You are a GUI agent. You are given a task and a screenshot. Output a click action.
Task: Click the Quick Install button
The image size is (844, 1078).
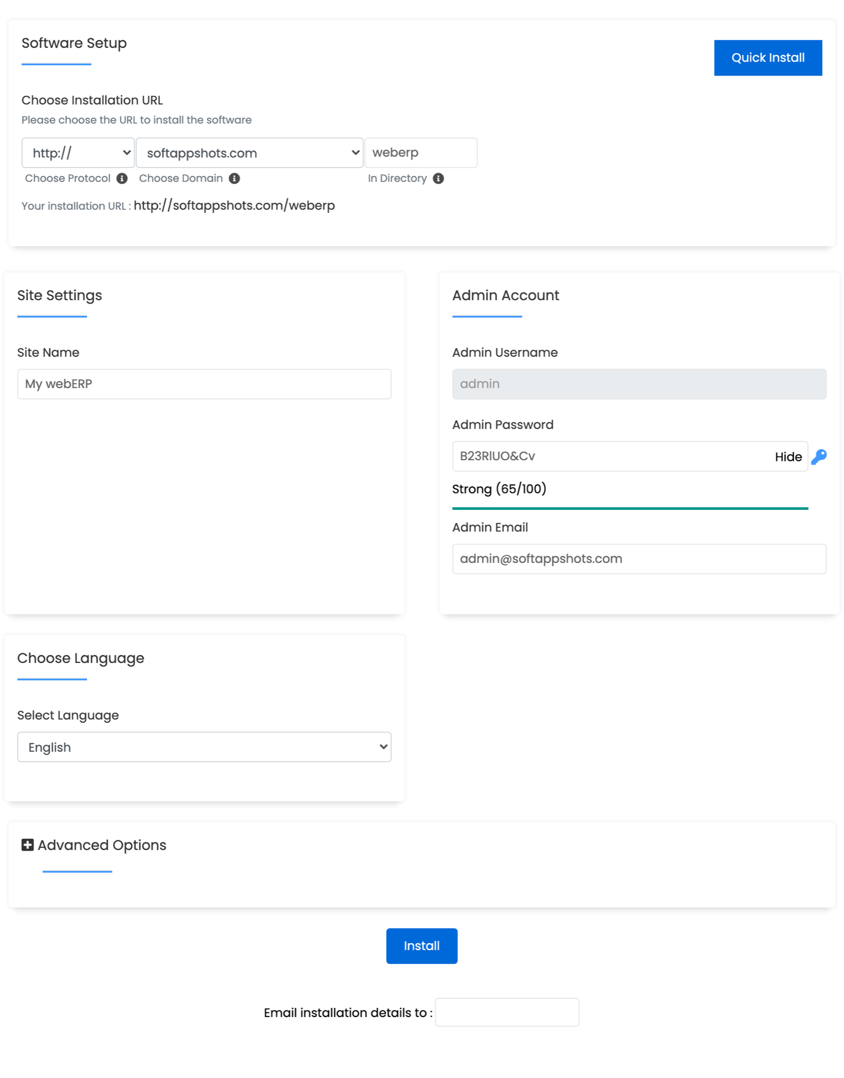[768, 58]
